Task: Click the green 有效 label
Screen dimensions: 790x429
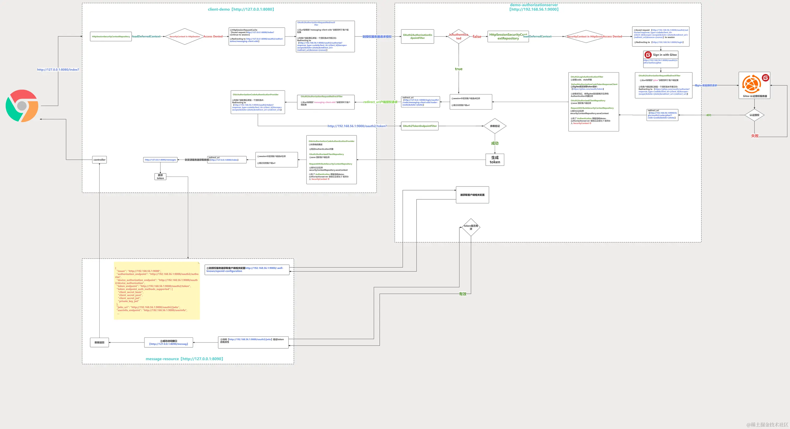Action: tap(462, 294)
